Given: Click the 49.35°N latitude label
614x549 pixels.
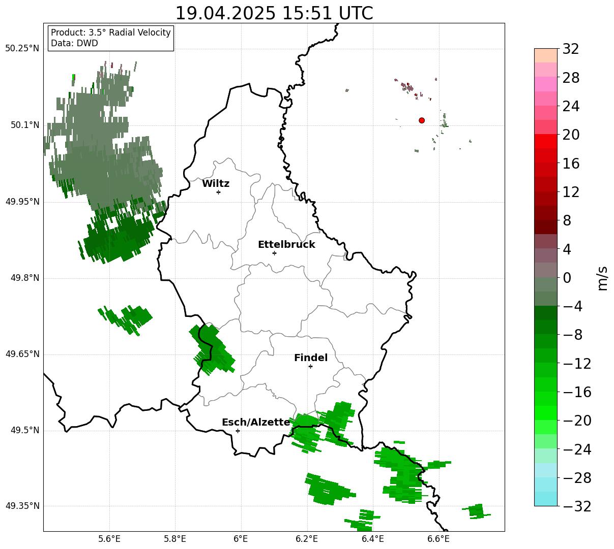Looking at the screenshot, I should point(22,506).
